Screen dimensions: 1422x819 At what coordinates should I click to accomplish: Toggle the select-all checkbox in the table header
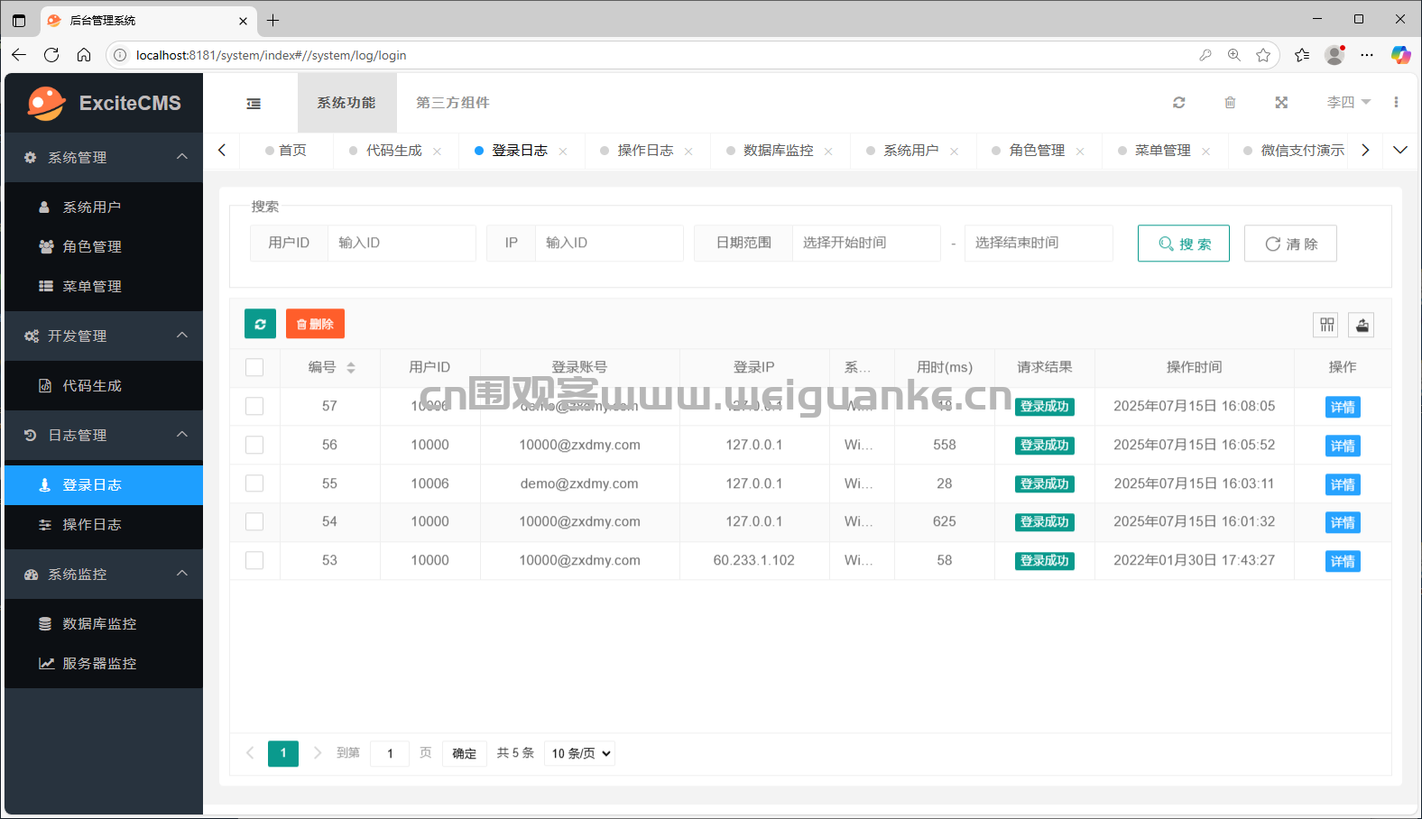pos(254,367)
